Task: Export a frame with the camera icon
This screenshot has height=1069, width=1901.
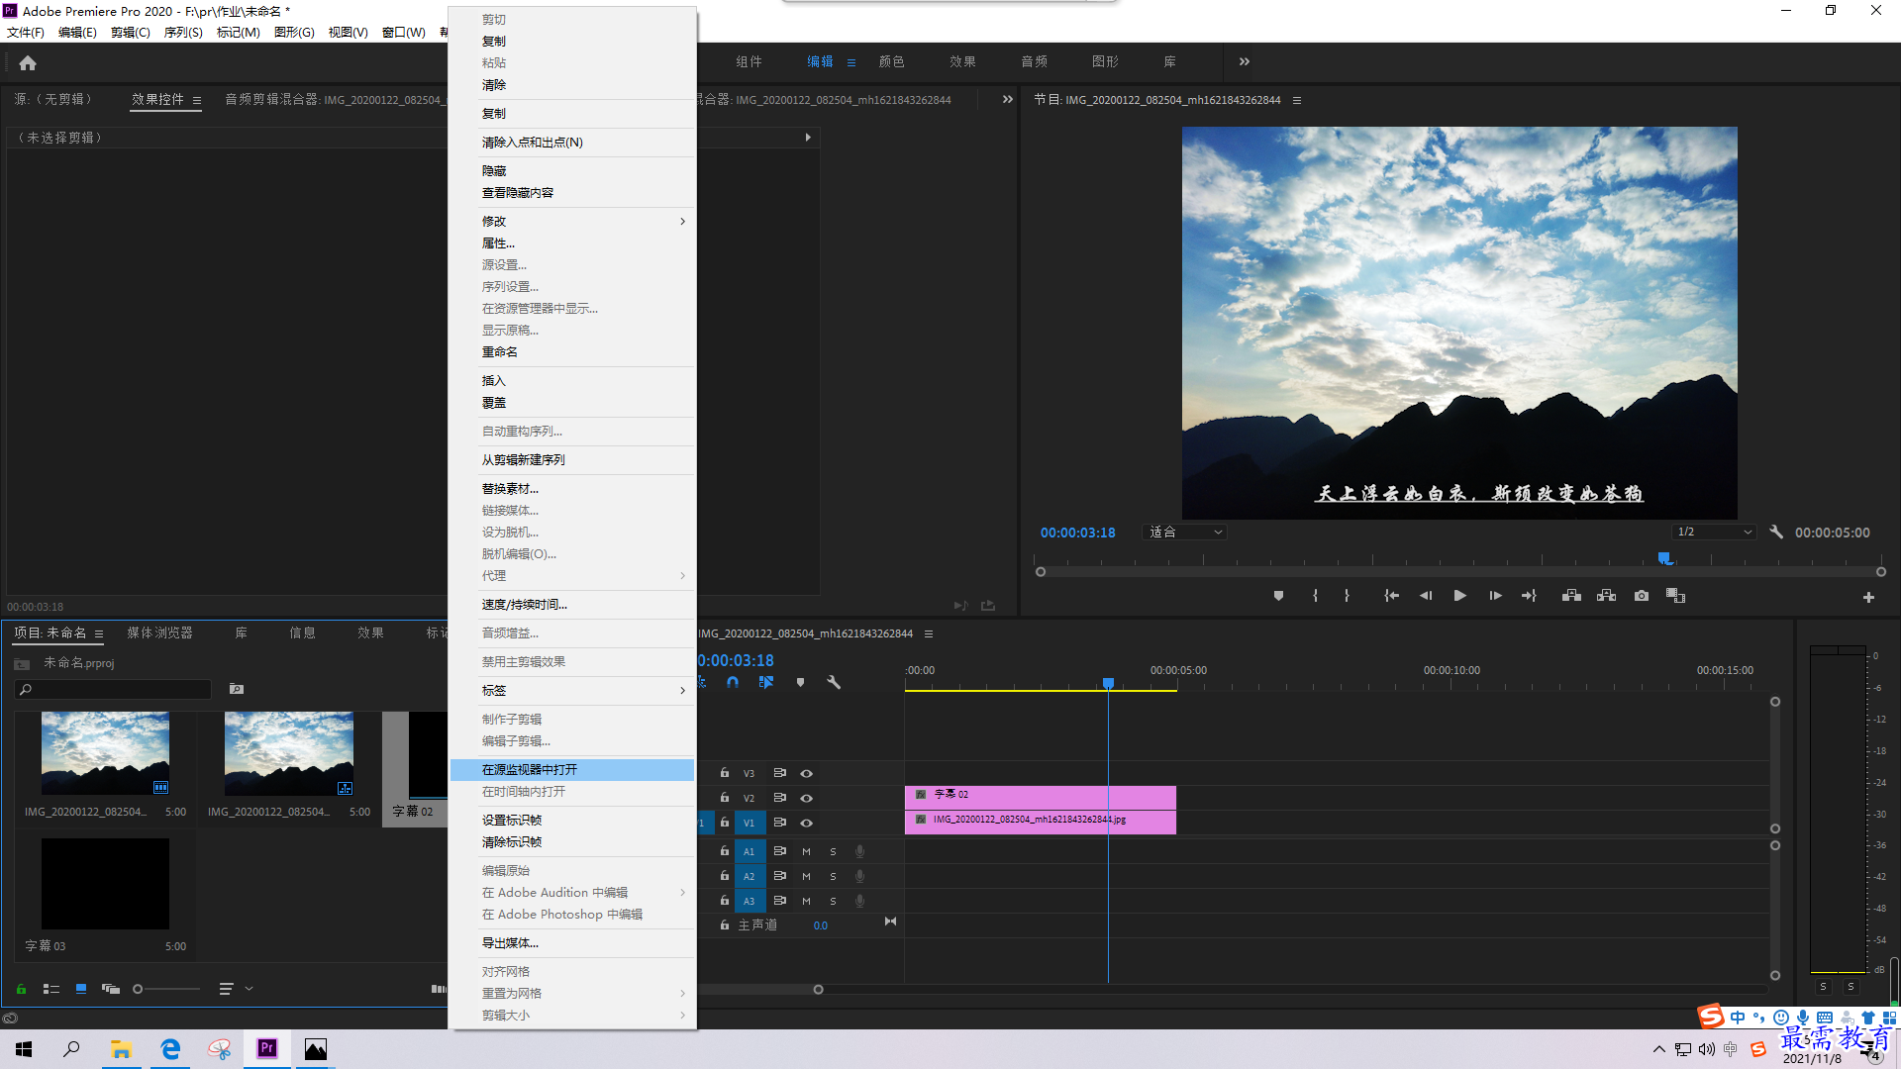Action: point(1642,596)
